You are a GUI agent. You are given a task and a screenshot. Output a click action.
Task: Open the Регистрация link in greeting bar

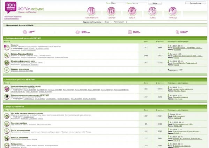point(119,22)
